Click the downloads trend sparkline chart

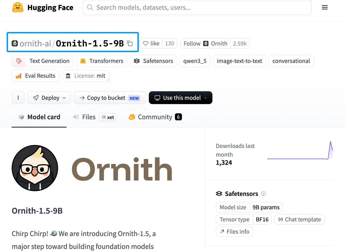300,150
